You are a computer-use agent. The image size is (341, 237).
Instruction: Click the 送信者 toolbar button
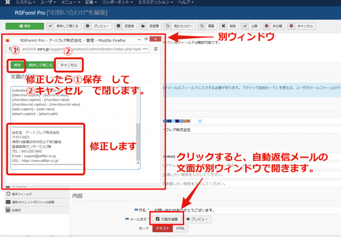coord(126,26)
